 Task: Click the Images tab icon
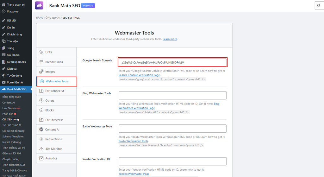coord(41,72)
